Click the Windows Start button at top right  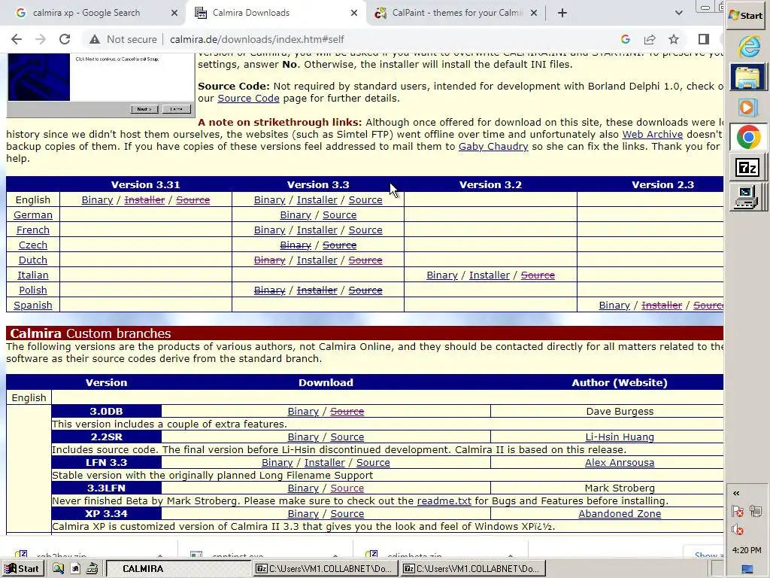pos(746,15)
